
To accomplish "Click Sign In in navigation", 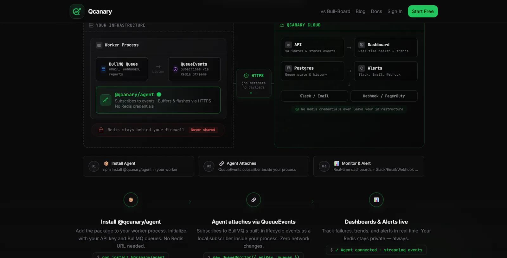I will click(395, 11).
